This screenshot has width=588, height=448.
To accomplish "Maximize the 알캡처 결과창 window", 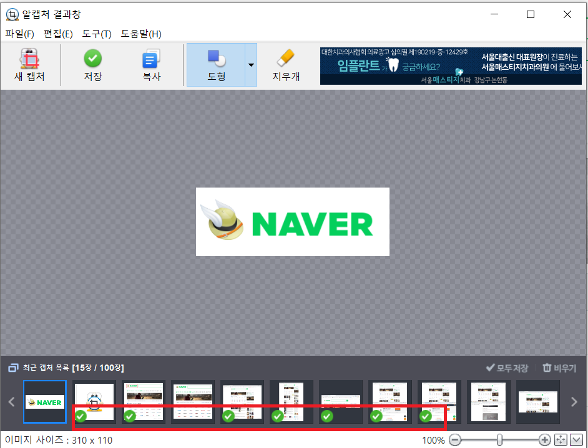I will [530, 14].
